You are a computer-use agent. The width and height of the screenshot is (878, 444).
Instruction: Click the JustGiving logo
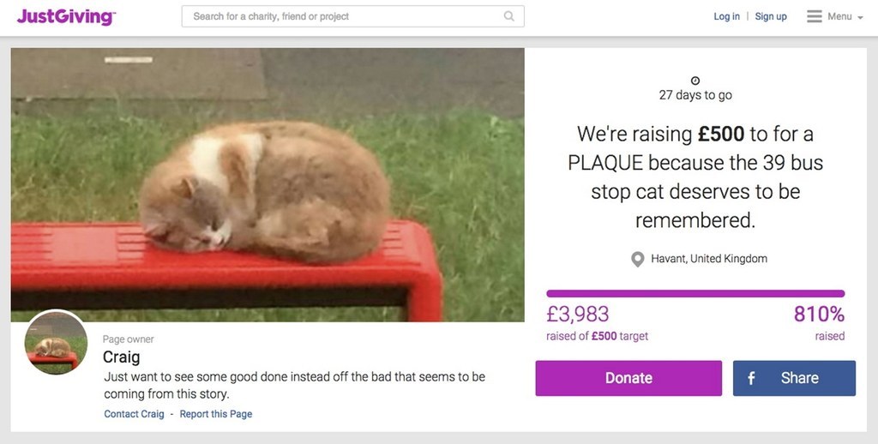click(66, 16)
